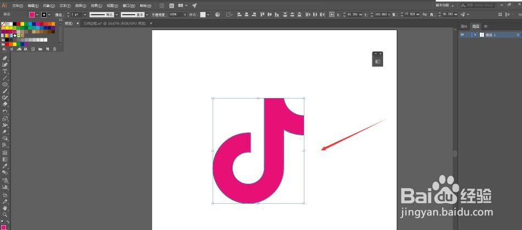Image resolution: width=522 pixels, height=230 pixels.
Task: Open stroke weight dropdown
Action: 85,15
